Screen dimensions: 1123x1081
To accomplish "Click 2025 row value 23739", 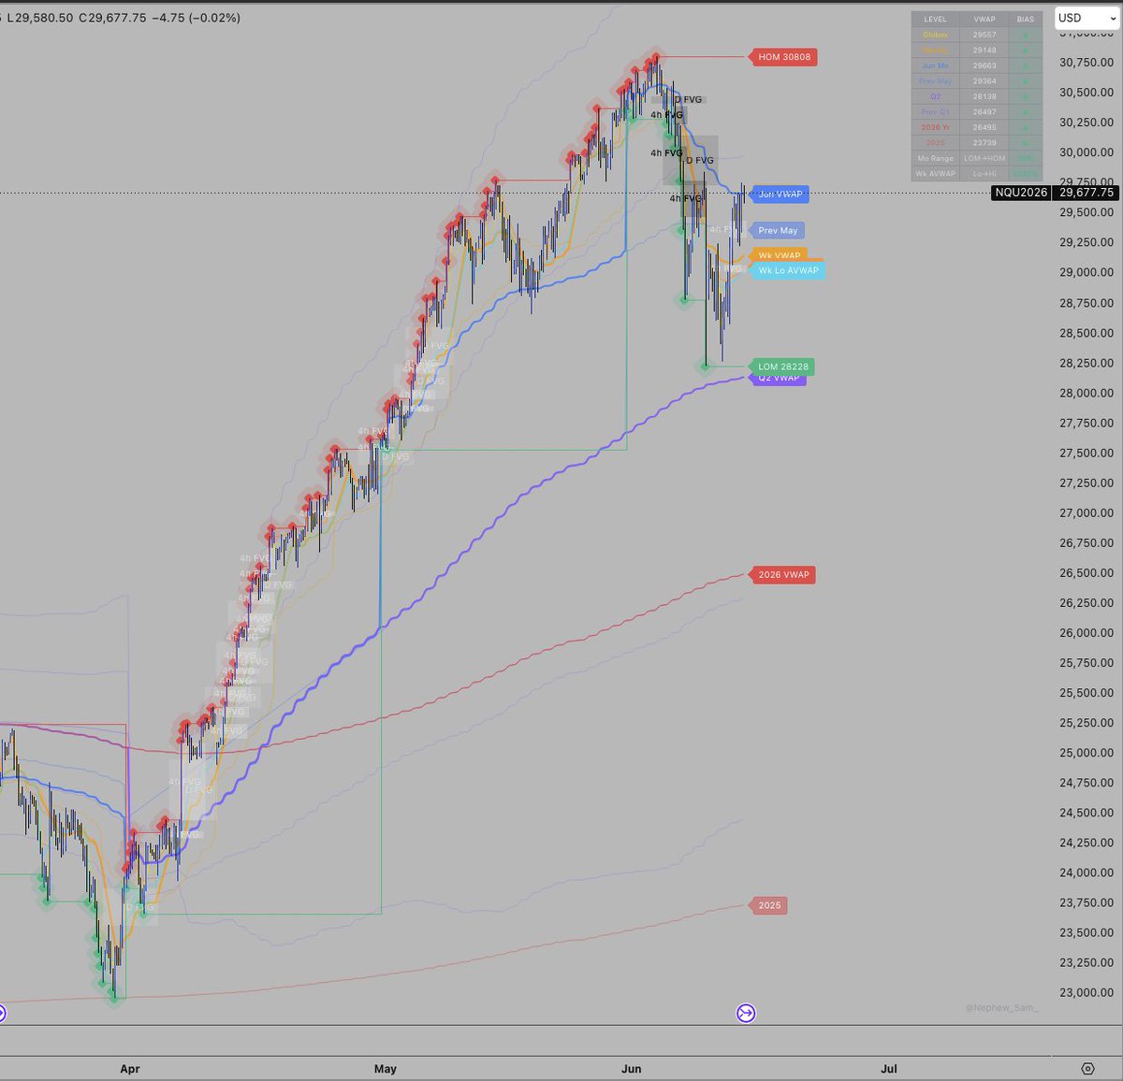I will pos(984,143).
